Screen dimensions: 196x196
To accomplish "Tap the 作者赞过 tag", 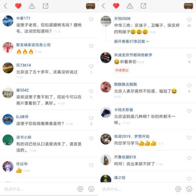I will click(122, 70).
